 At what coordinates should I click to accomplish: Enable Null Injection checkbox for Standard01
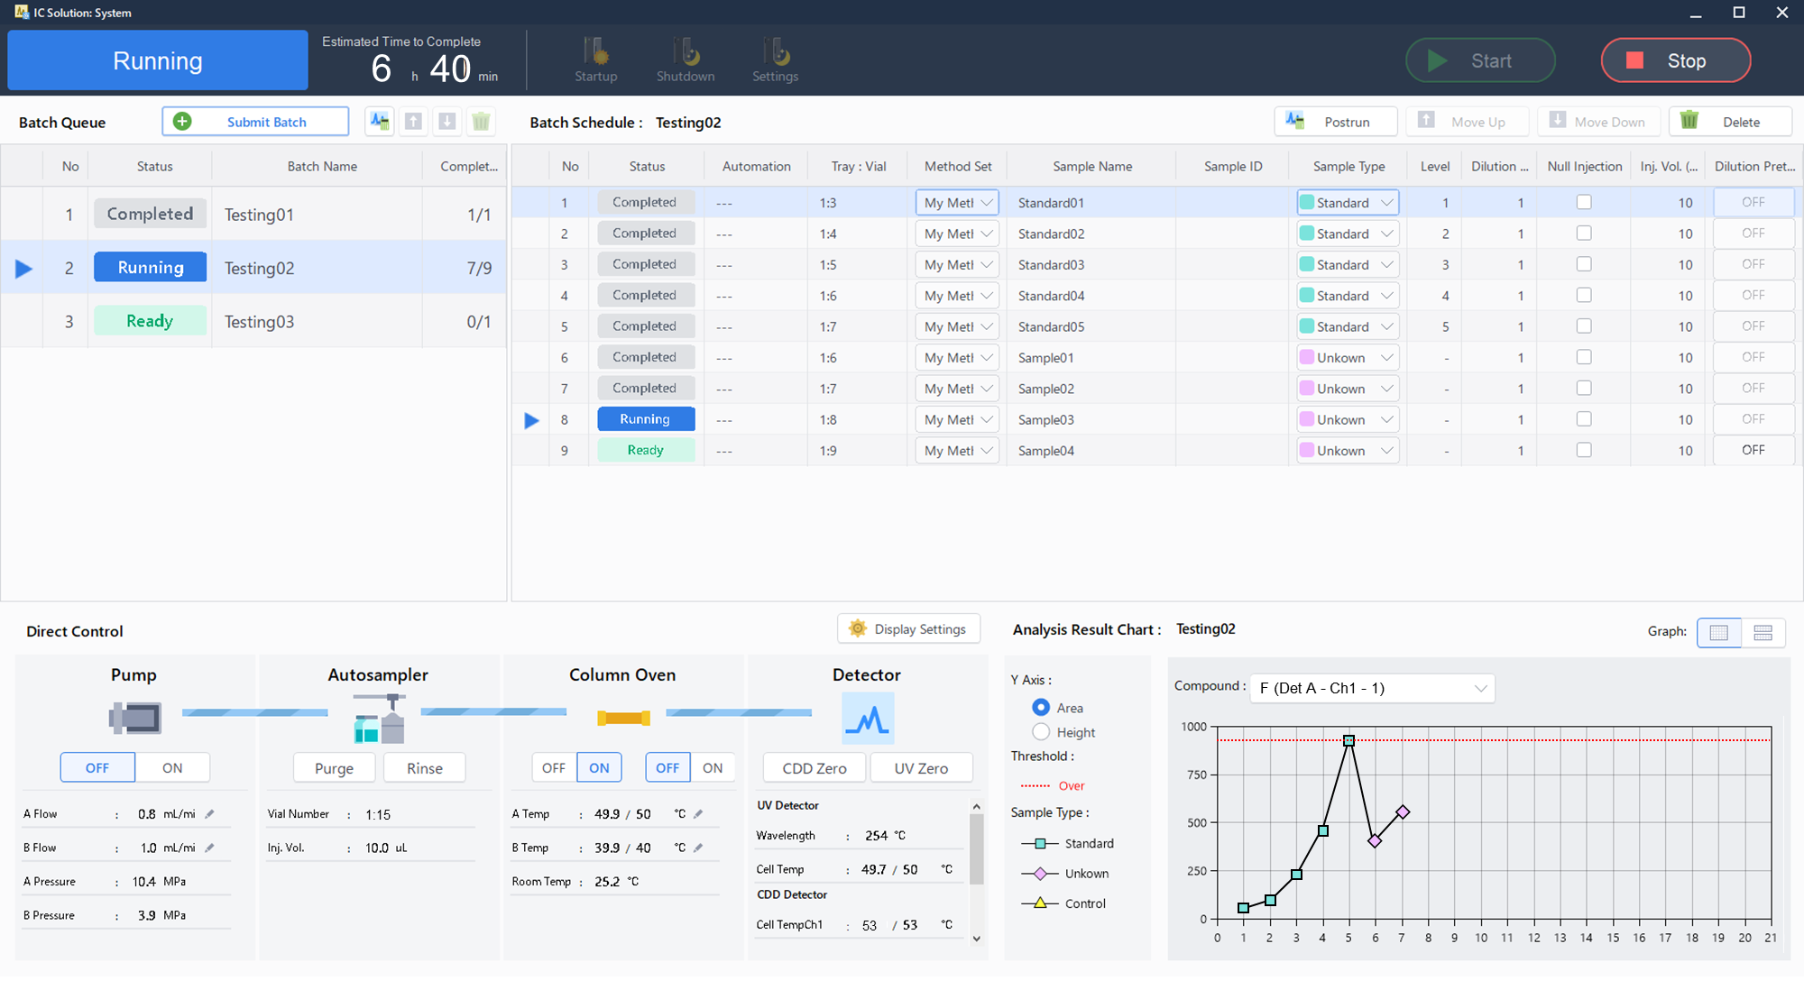(1584, 202)
